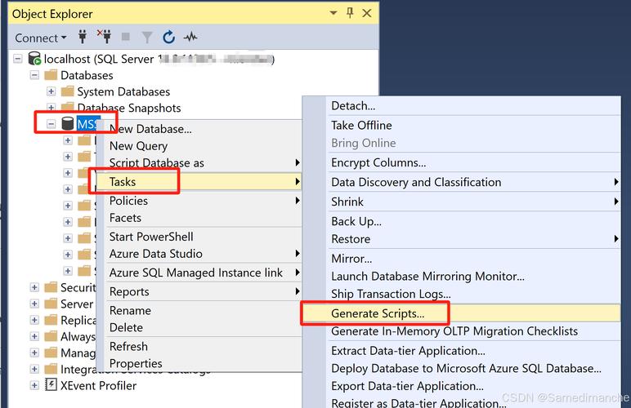Select Take Offline menu entry
Viewport: 631px width, 408px height.
(x=361, y=125)
